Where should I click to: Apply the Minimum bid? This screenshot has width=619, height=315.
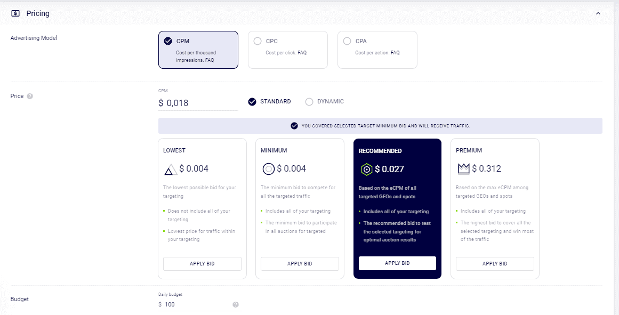[300, 264]
